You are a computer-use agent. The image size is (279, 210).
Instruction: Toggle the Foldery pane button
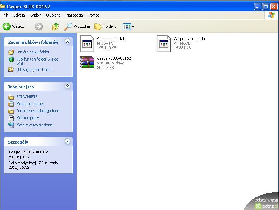click(106, 26)
